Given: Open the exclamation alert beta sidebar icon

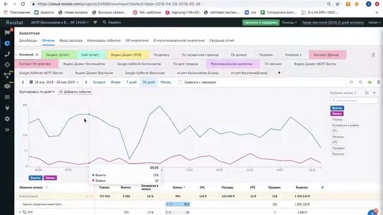Looking at the screenshot, I should (x=7, y=86).
